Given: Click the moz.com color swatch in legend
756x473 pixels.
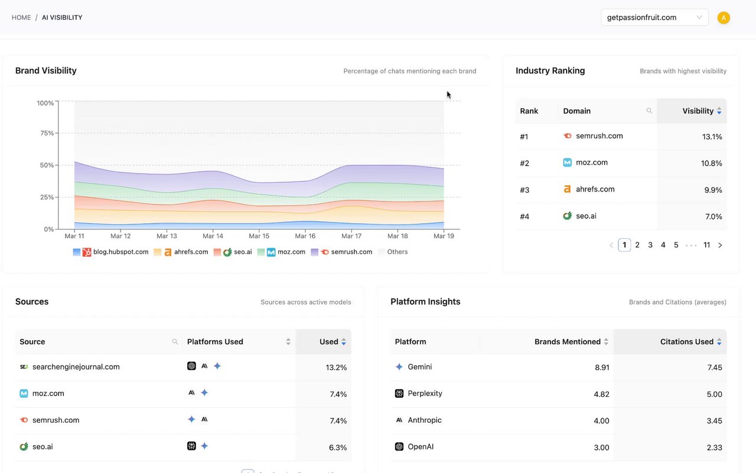Looking at the screenshot, I should tap(262, 252).
